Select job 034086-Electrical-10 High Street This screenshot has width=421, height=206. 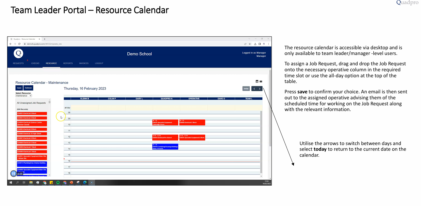tap(32, 134)
